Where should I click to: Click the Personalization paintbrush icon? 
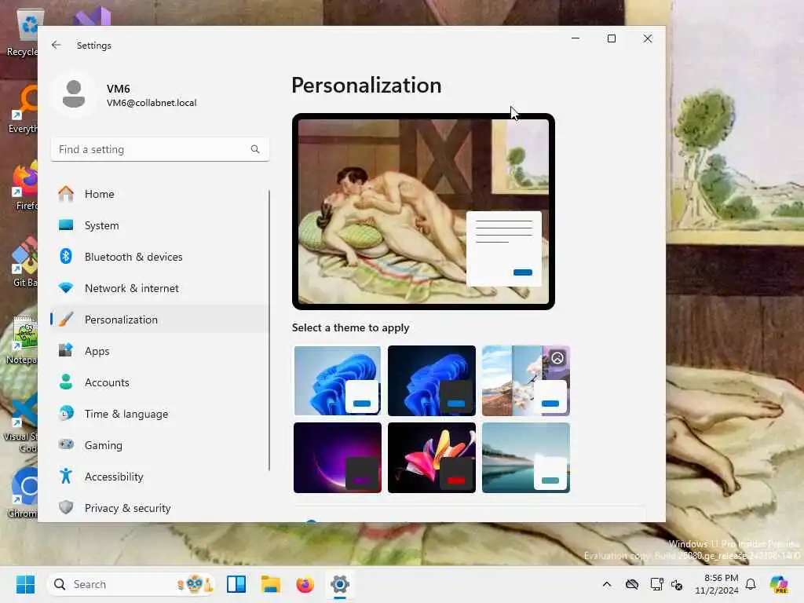point(66,320)
